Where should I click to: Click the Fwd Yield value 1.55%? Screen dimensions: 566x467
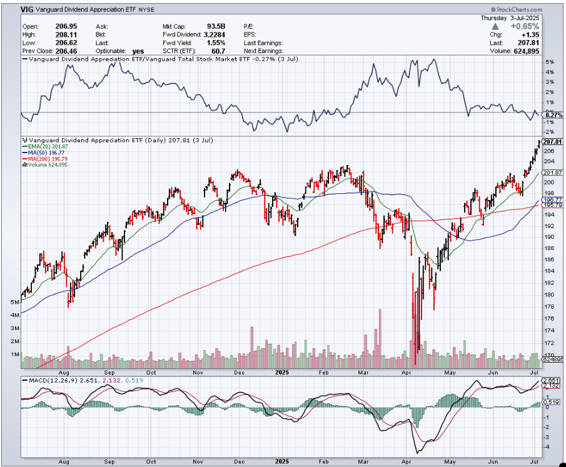click(x=216, y=43)
